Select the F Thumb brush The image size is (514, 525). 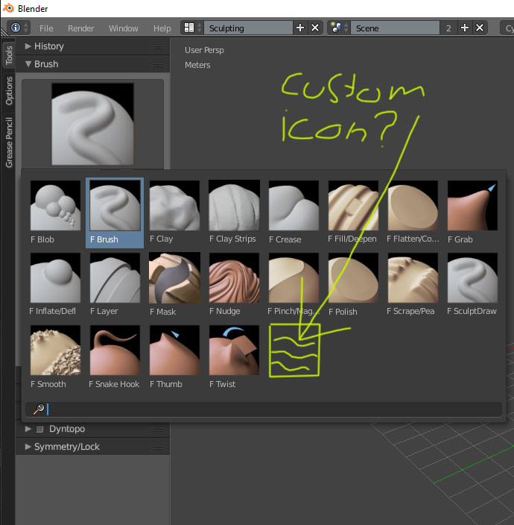[174, 350]
